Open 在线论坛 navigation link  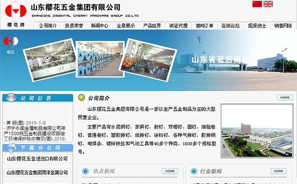point(230,25)
